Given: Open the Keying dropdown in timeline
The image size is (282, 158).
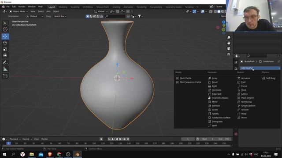Looking at the screenshot, I should pyautogui.click(x=27, y=139).
